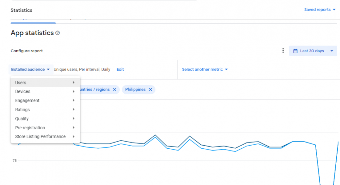Open Installed audience metric dropdown

tap(30, 70)
